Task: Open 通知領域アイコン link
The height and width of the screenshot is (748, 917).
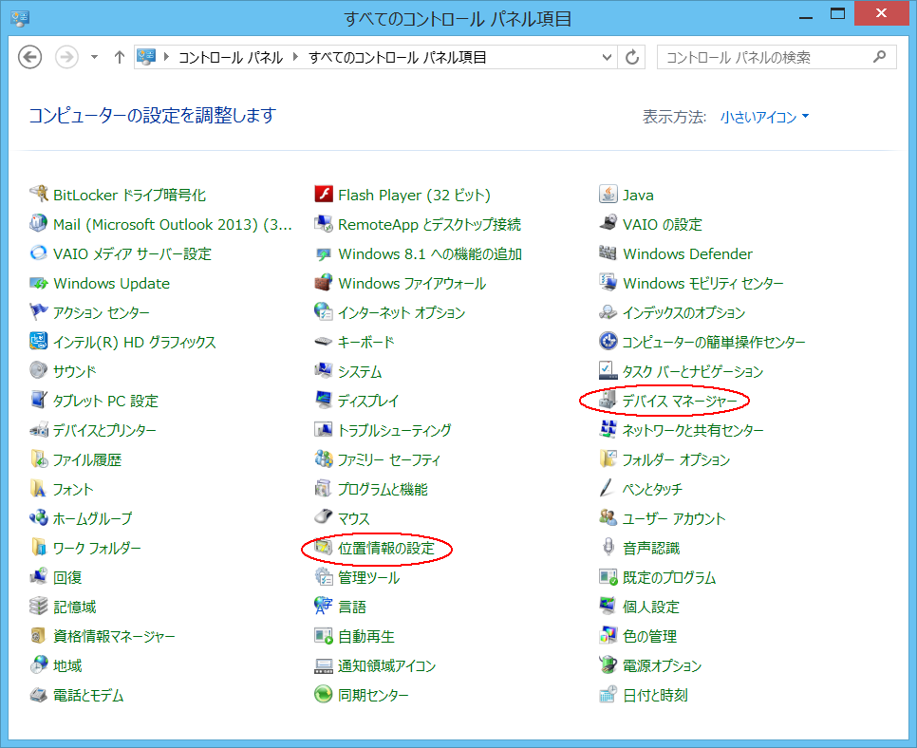Action: point(387,666)
